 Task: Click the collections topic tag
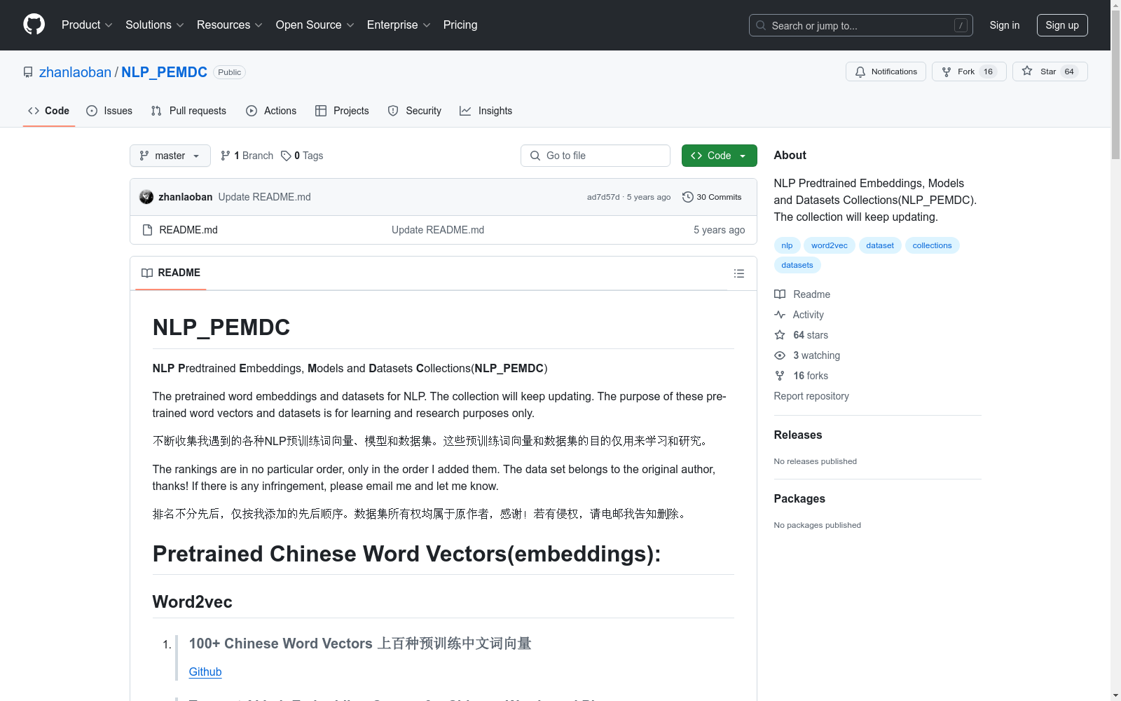[932, 245]
